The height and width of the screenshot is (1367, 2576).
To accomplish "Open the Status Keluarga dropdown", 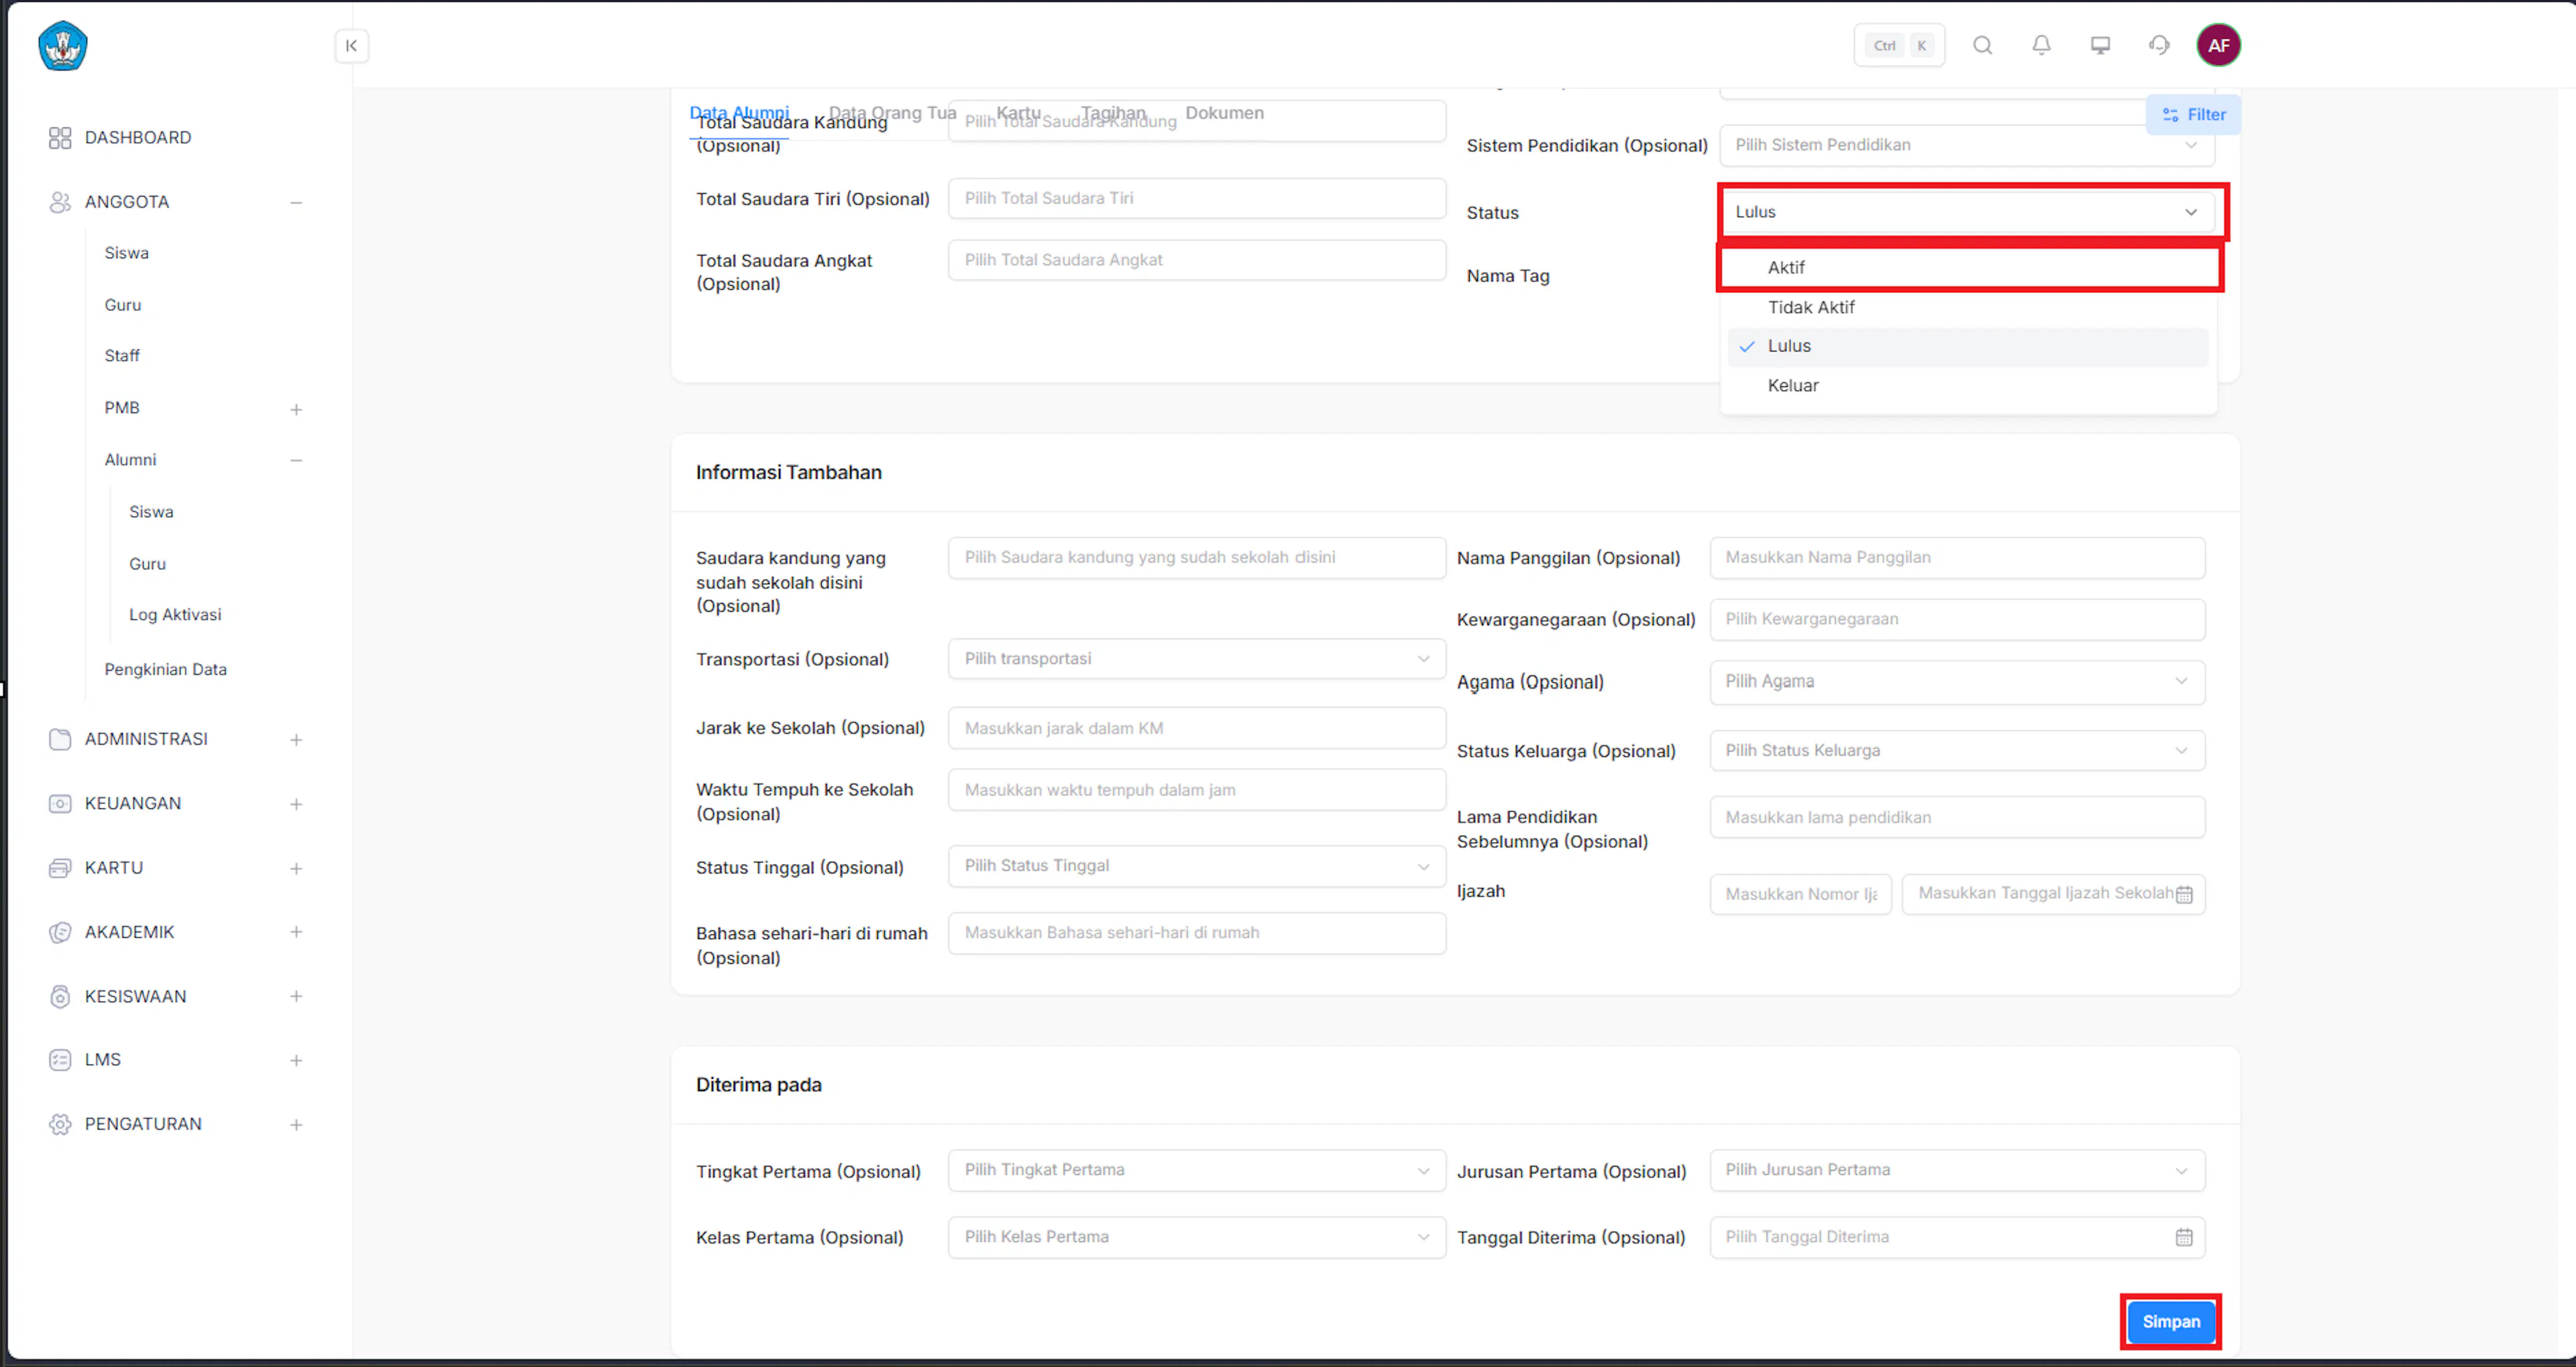I will (x=1957, y=751).
